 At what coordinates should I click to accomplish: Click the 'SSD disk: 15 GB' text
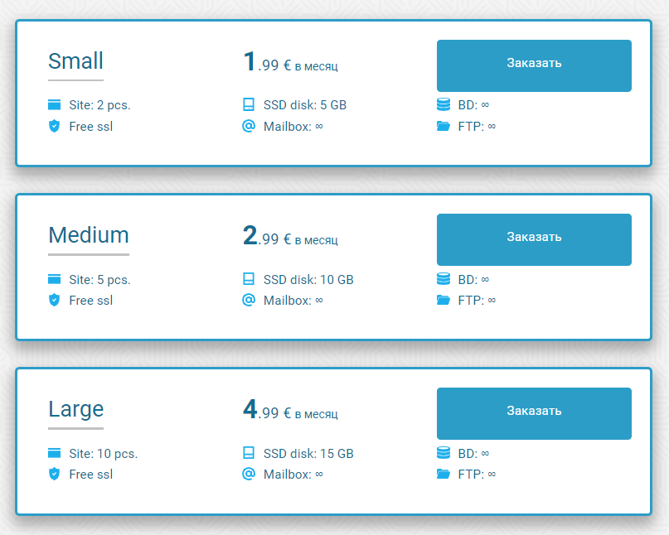pyautogui.click(x=308, y=454)
